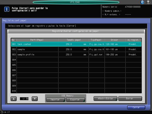This screenshot has width=152, height=114.
Task: Click the 196-250 um thickness cell
Action: pos(115,55)
